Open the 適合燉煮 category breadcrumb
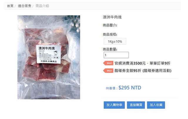This screenshot has width=188, height=119. (24, 6)
